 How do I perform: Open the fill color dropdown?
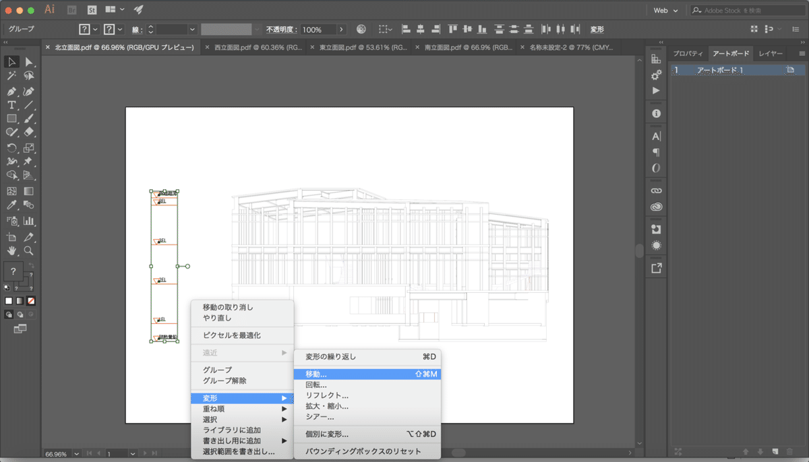click(95, 30)
